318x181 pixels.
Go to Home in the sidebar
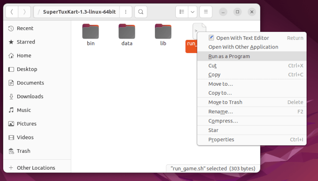point(37,55)
